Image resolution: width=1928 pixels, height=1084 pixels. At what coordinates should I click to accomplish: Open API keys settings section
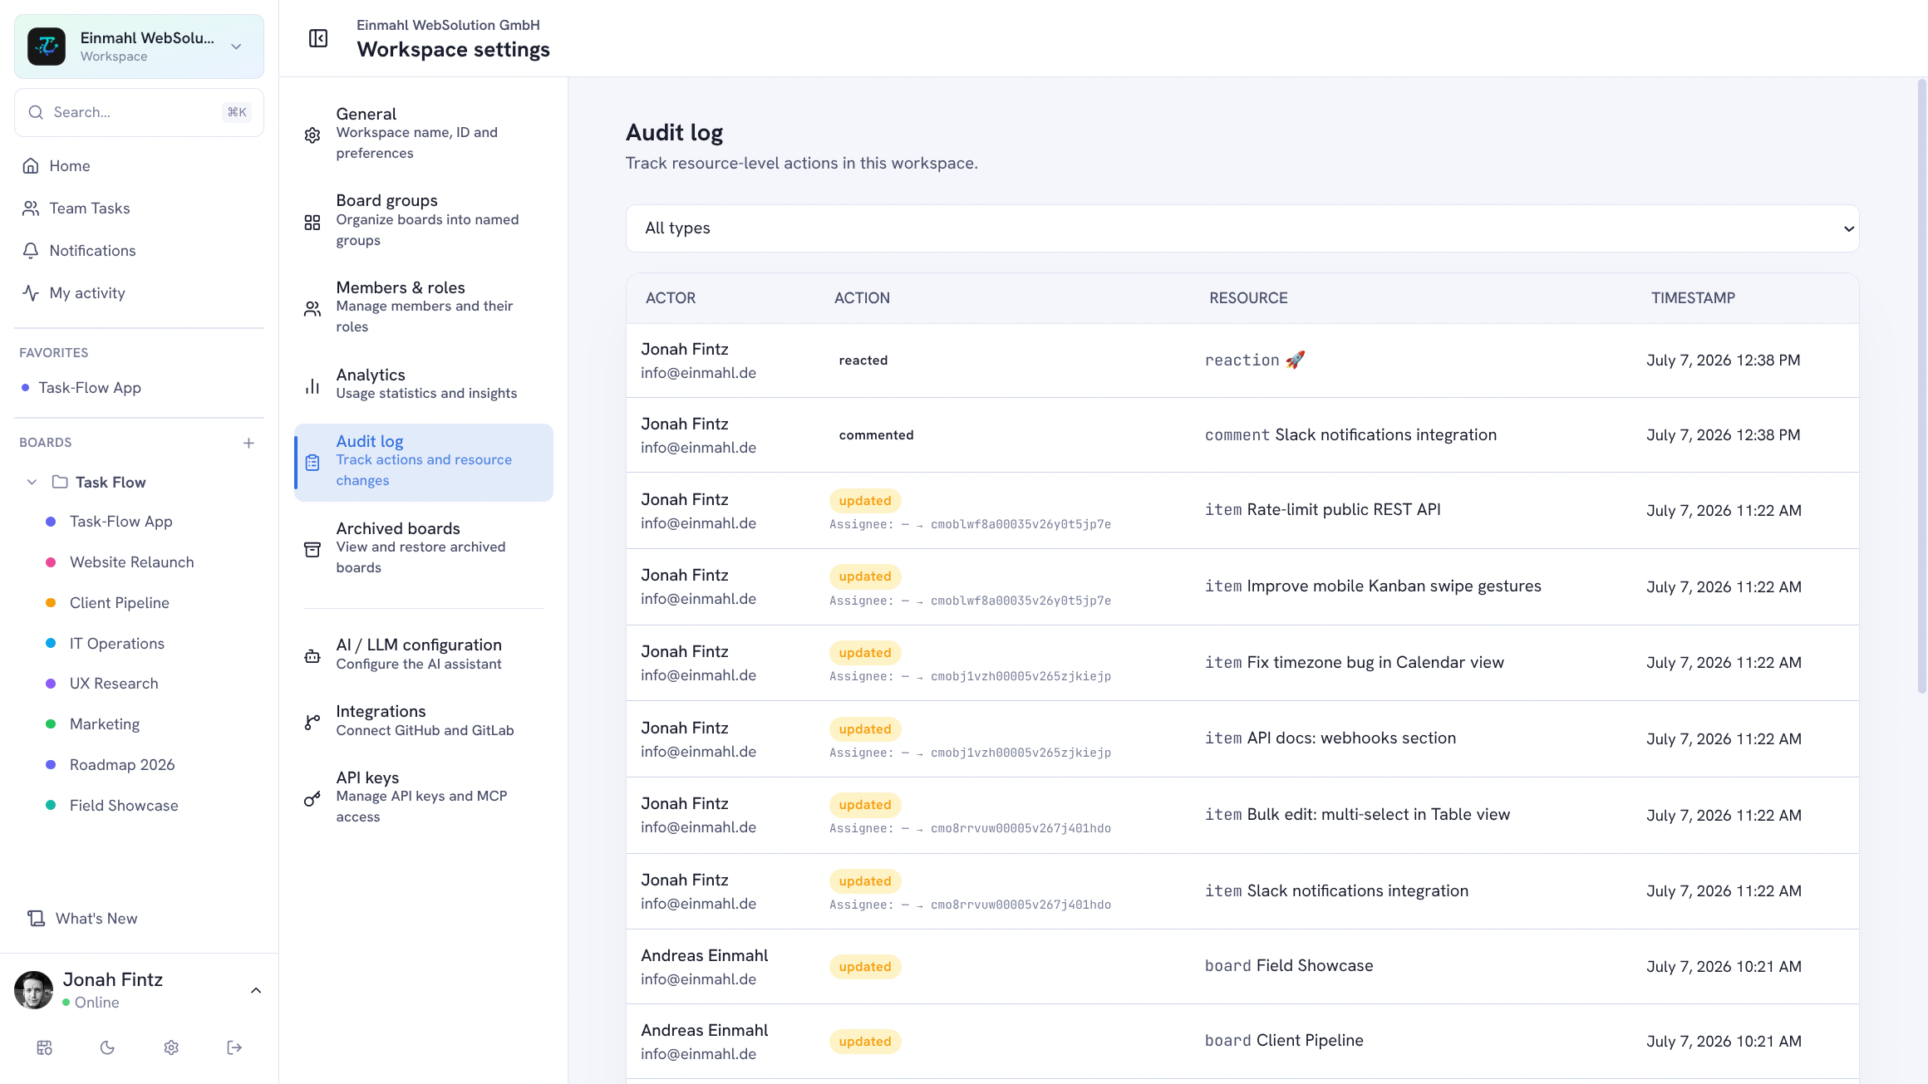pyautogui.click(x=424, y=797)
